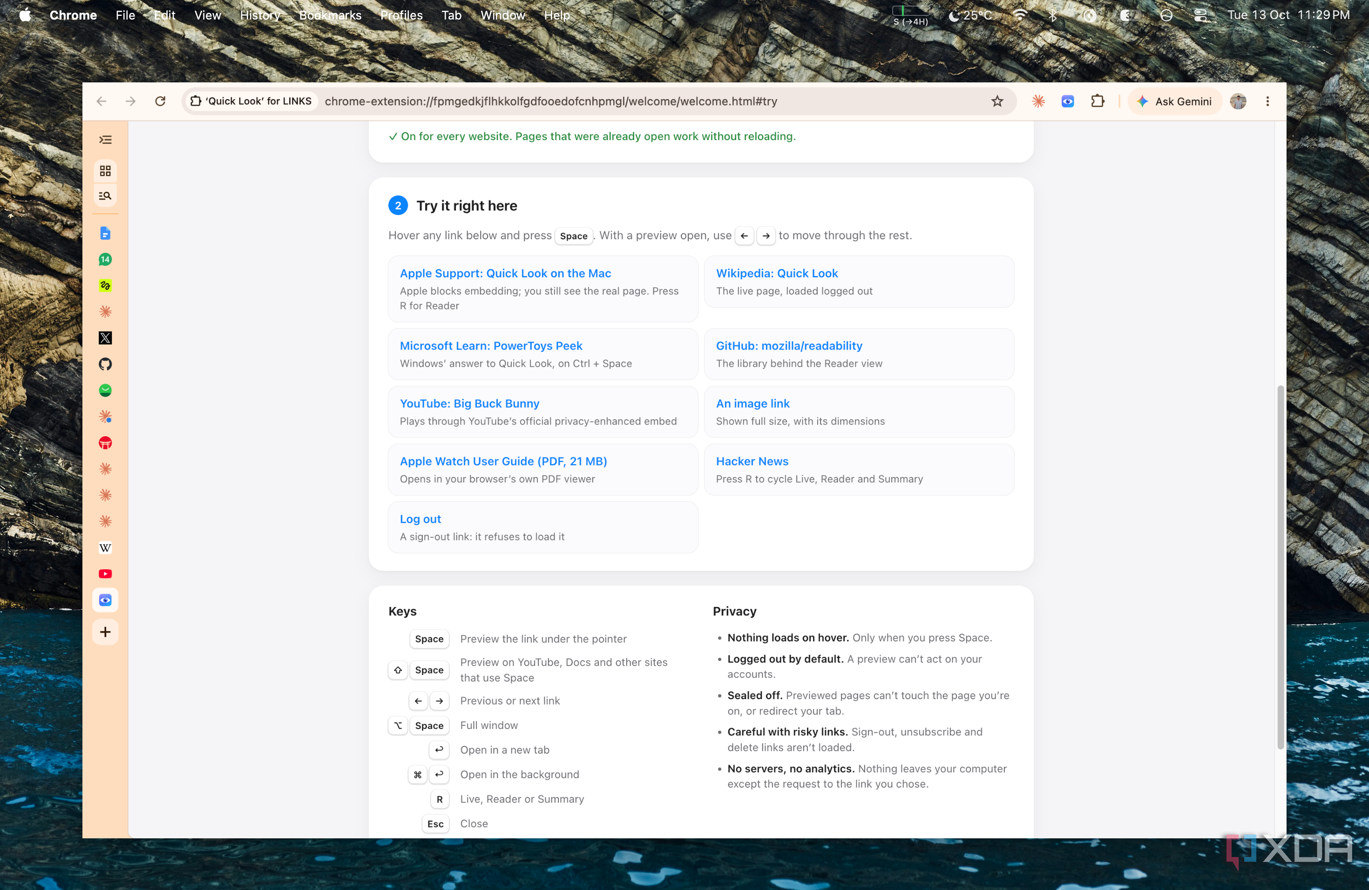Click the R key label in Keys
This screenshot has height=890, width=1369.
click(439, 799)
